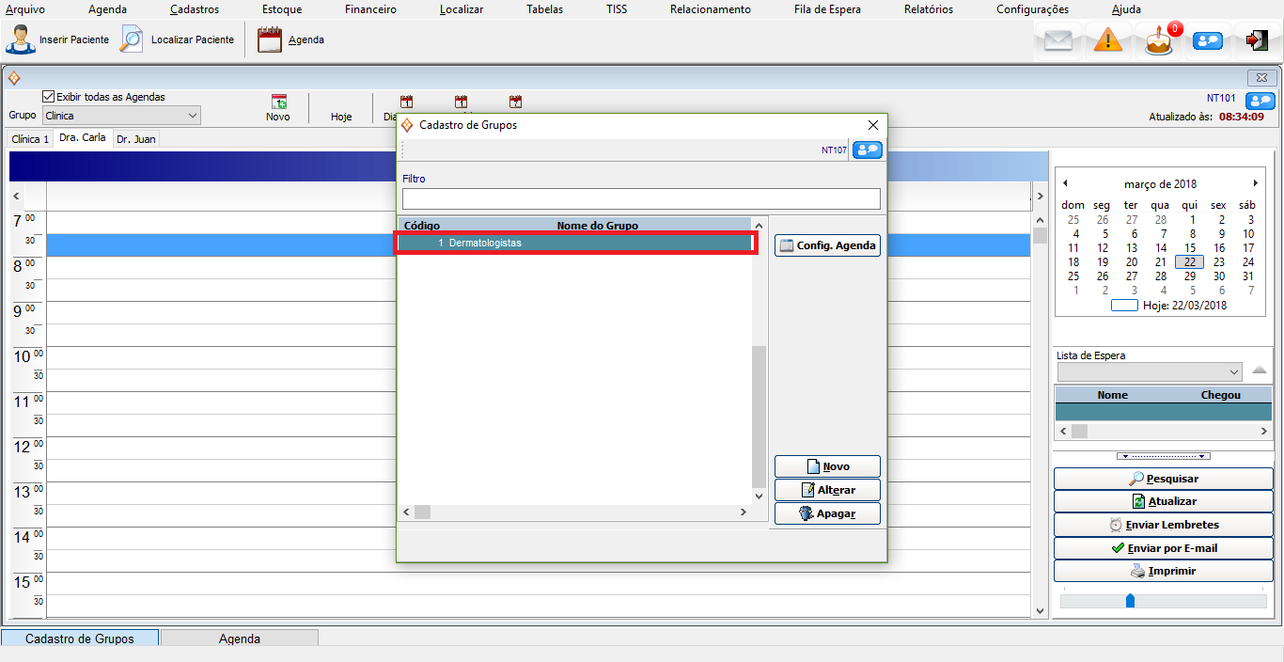Open the birthday cake notifications icon
The height and width of the screenshot is (662, 1284).
[1159, 41]
